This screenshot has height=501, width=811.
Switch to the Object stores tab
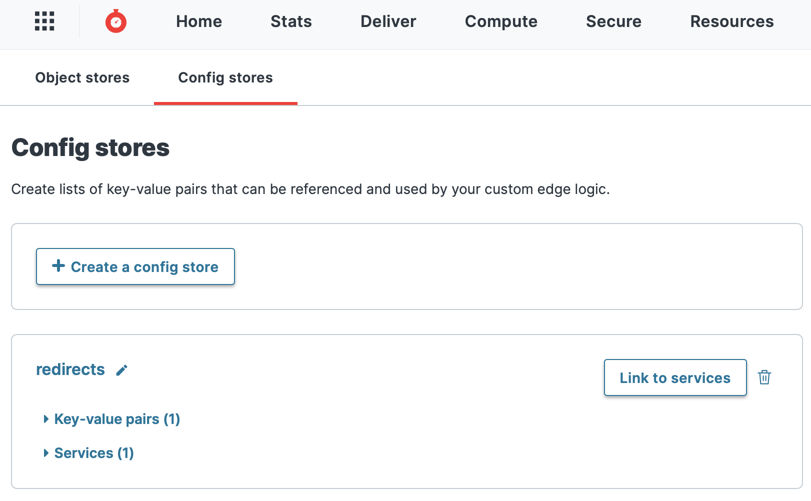pyautogui.click(x=82, y=77)
